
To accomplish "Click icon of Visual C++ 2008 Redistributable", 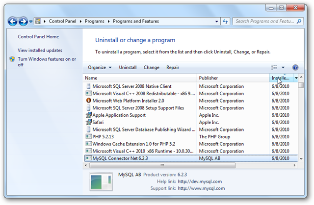I will 88,93.
